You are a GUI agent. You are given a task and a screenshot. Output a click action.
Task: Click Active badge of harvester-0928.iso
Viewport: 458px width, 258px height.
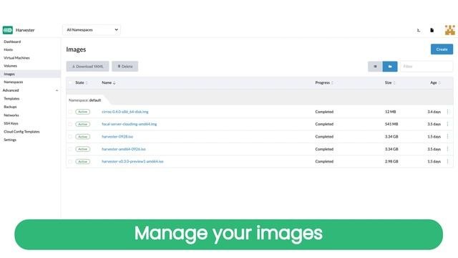click(x=83, y=137)
